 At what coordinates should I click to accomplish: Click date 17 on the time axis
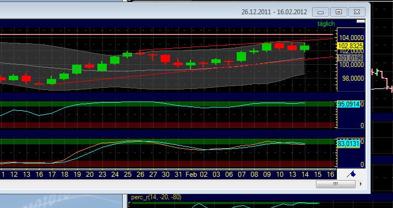(x=52, y=175)
